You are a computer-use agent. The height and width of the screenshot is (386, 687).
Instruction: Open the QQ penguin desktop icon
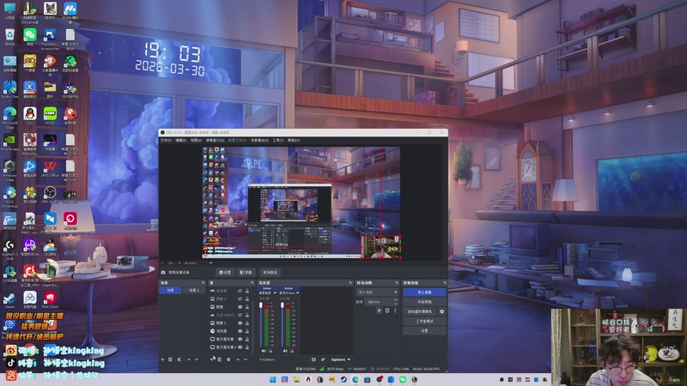pos(30,116)
